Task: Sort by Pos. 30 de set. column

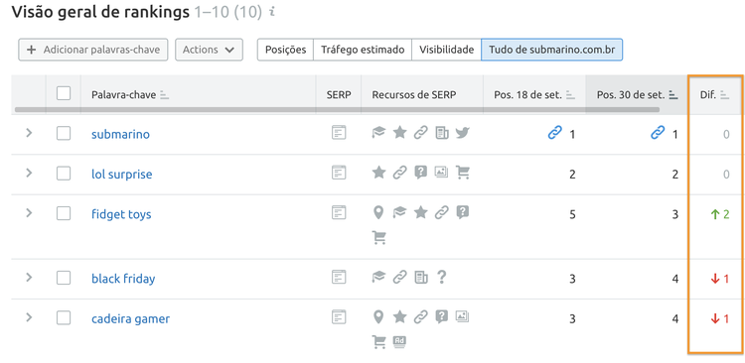Action: 673,95
